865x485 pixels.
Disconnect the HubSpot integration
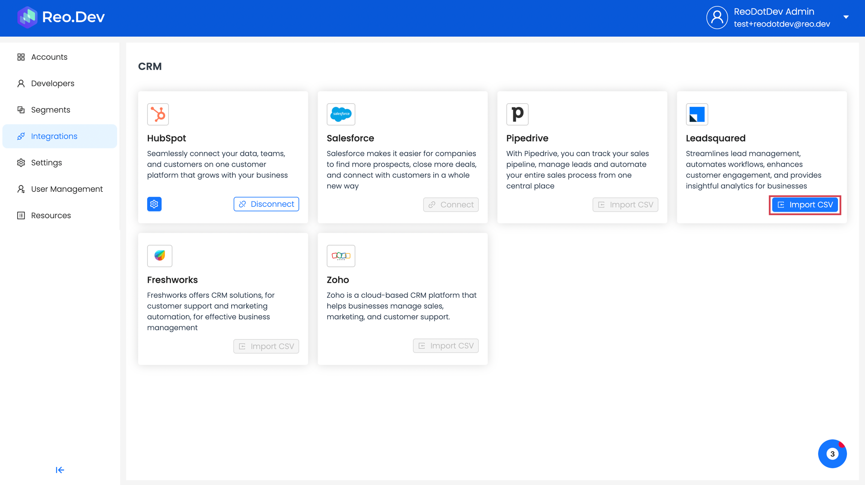266,204
